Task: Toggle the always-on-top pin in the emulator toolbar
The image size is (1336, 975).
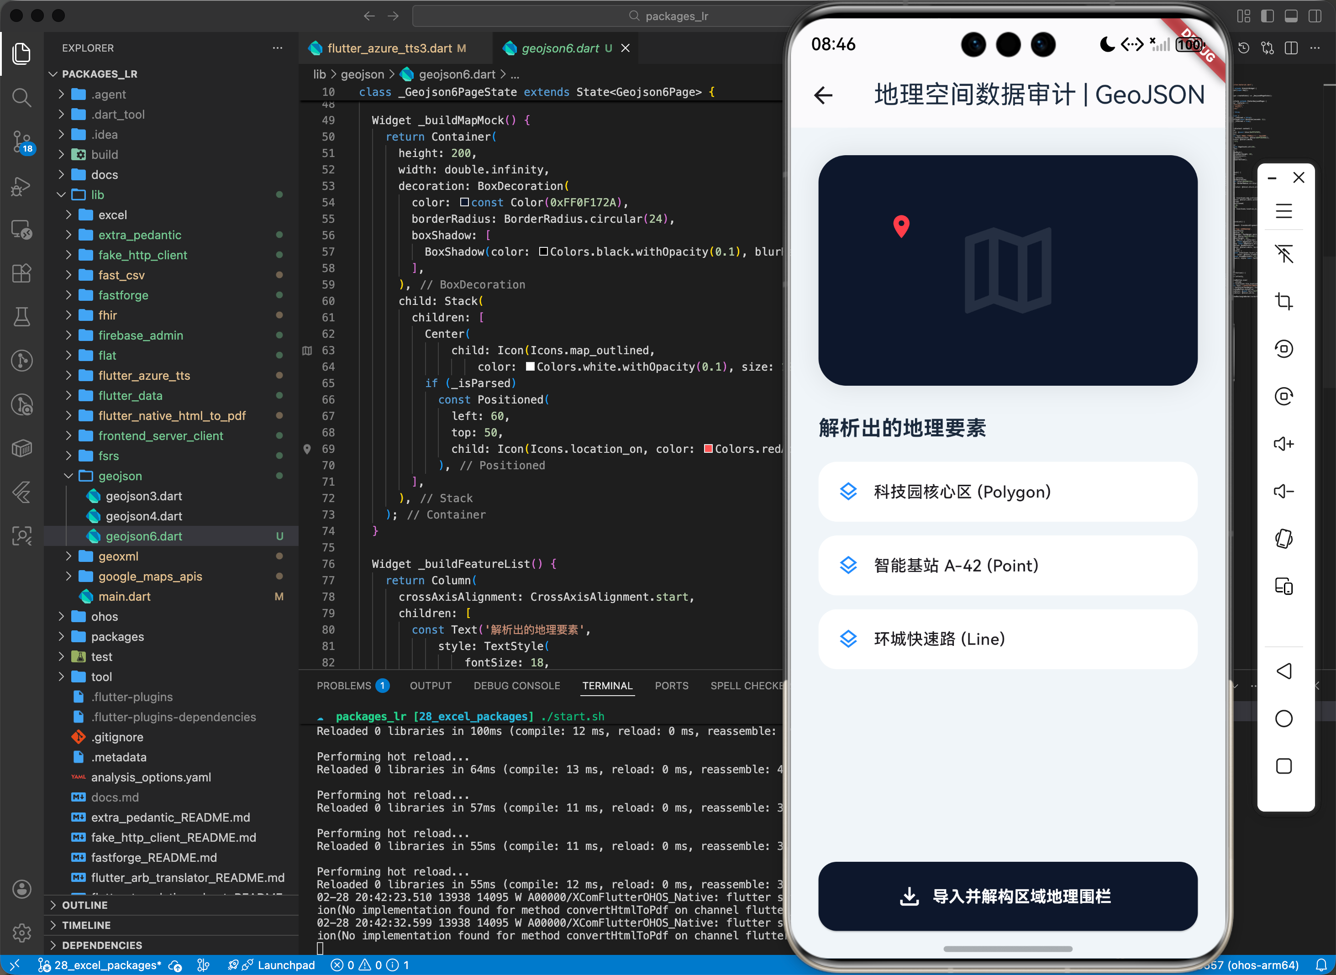Action: [x=1284, y=254]
